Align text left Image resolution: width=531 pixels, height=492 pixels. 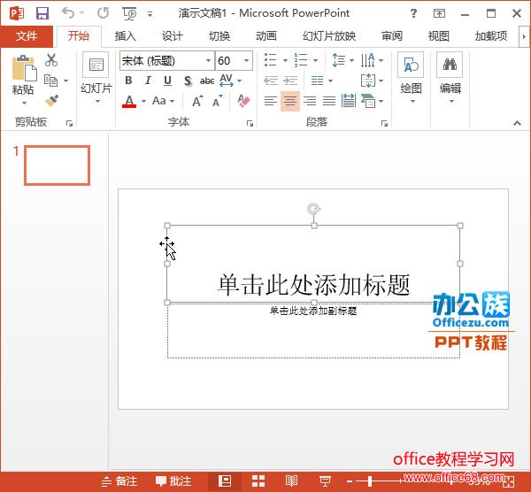tap(271, 101)
